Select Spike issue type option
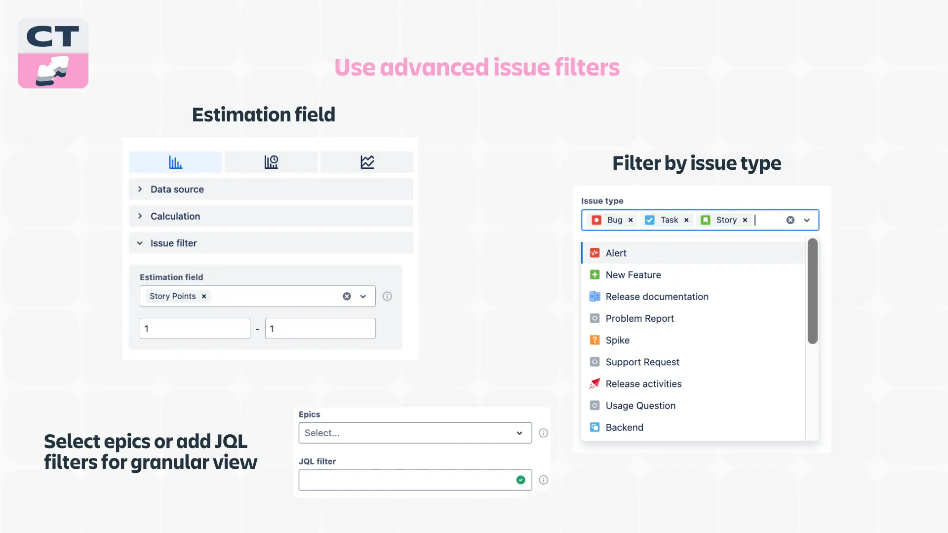 pos(693,340)
